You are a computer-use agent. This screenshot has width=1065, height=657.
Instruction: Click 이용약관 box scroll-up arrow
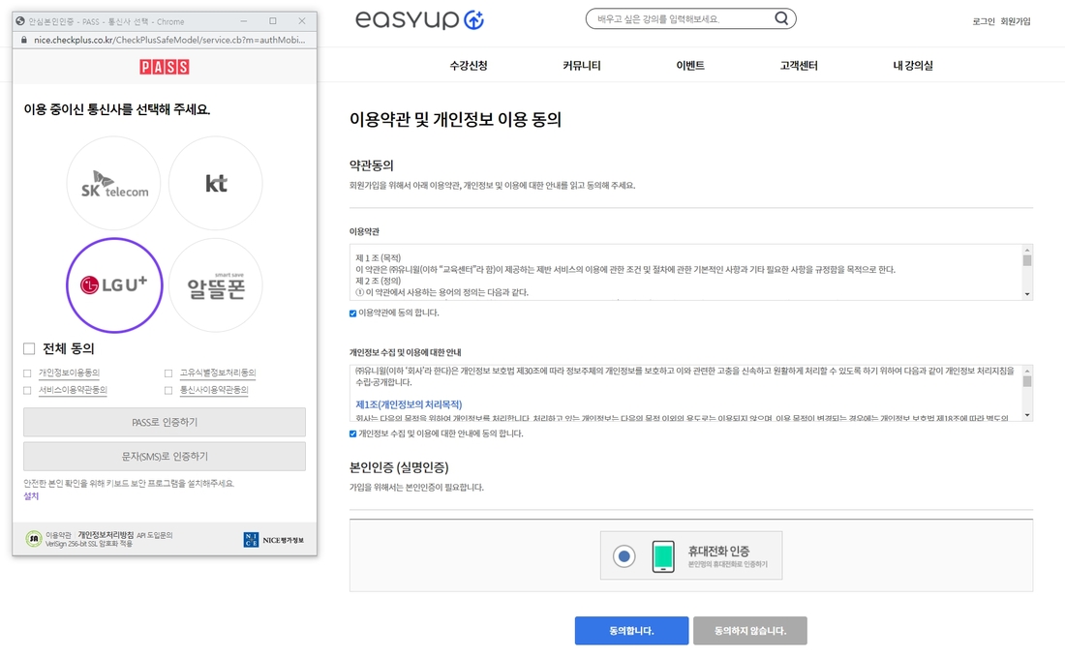click(x=1027, y=250)
